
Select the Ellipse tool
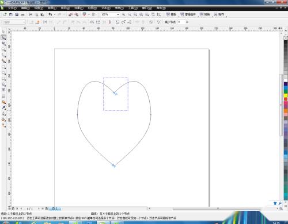(3, 73)
